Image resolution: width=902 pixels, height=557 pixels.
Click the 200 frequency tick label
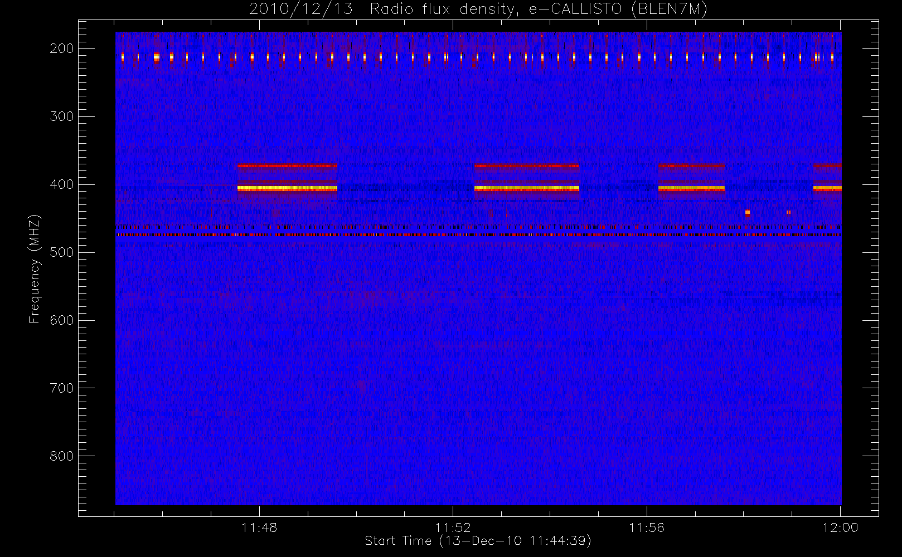tap(62, 48)
